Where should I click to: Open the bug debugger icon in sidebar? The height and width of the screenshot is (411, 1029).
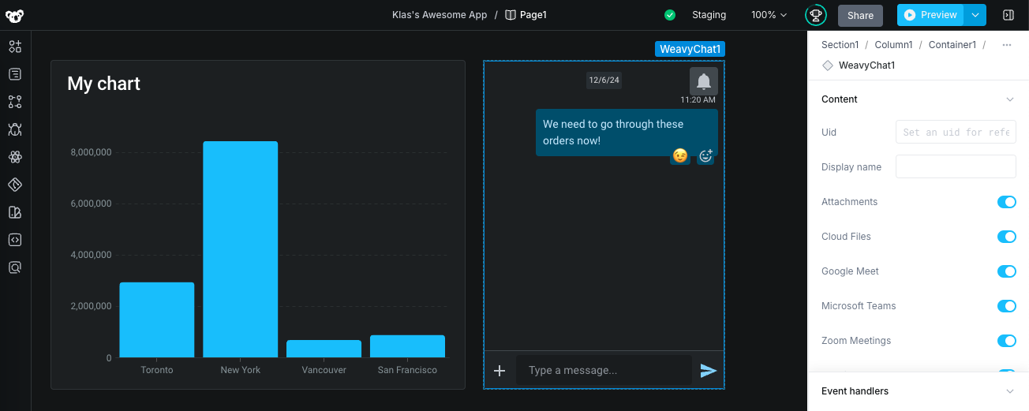click(x=15, y=129)
